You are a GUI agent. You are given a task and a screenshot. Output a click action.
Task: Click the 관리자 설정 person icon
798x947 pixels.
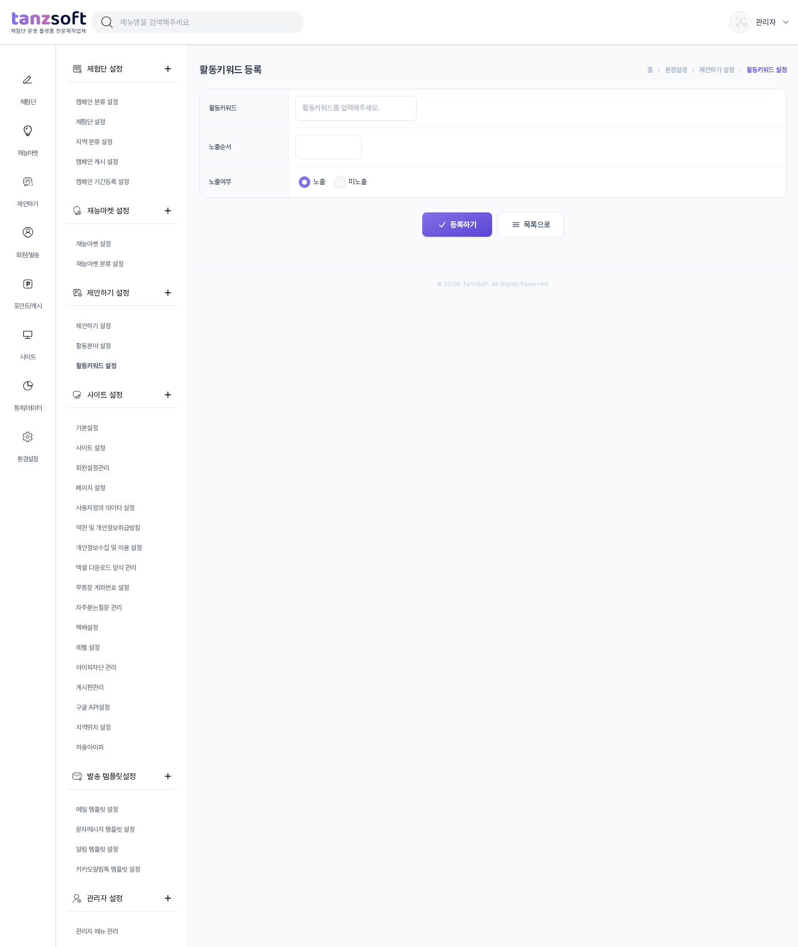click(77, 898)
